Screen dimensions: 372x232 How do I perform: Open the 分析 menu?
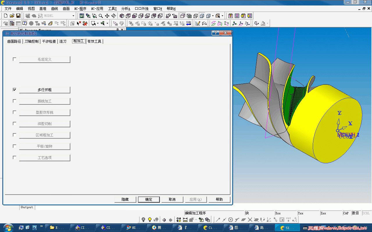pyautogui.click(x=126, y=9)
